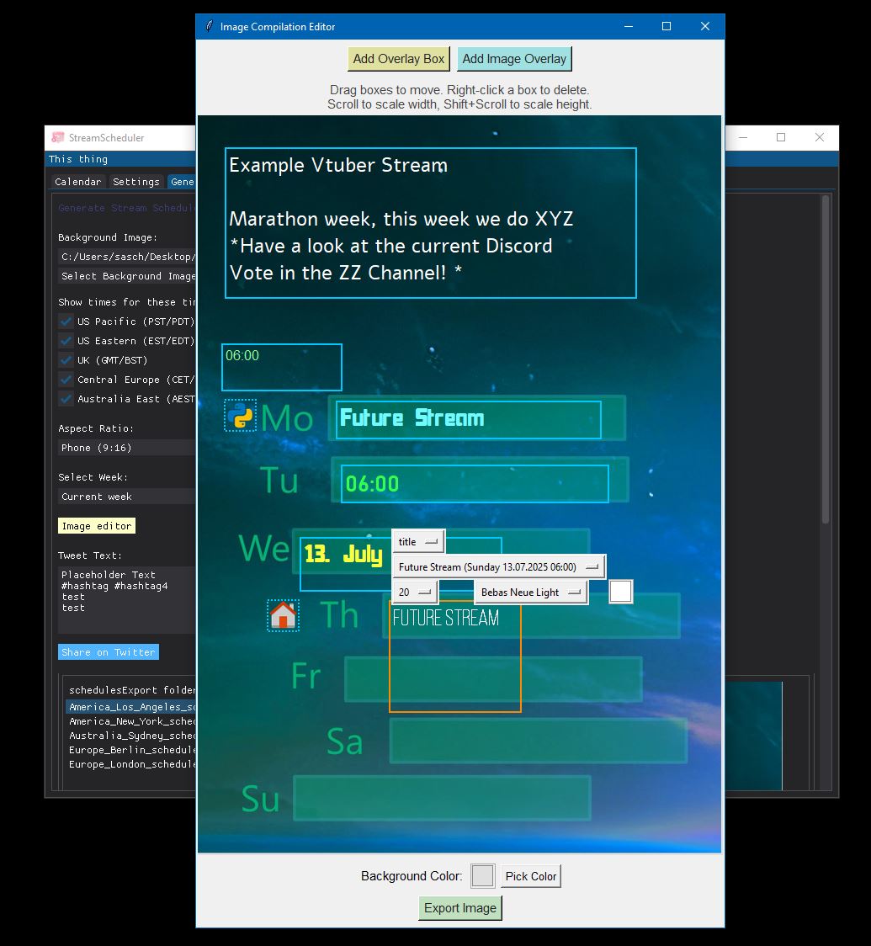Screen dimensions: 871x946
Task: Toggle the Australia East (AEST) timezone
Action: click(x=65, y=399)
